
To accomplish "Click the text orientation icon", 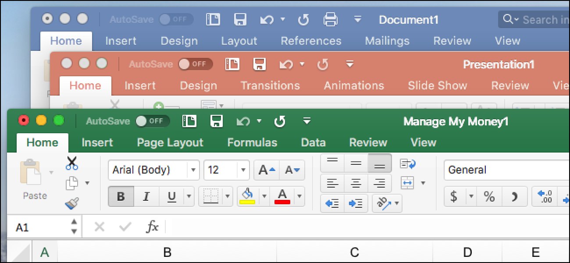I will point(384,203).
